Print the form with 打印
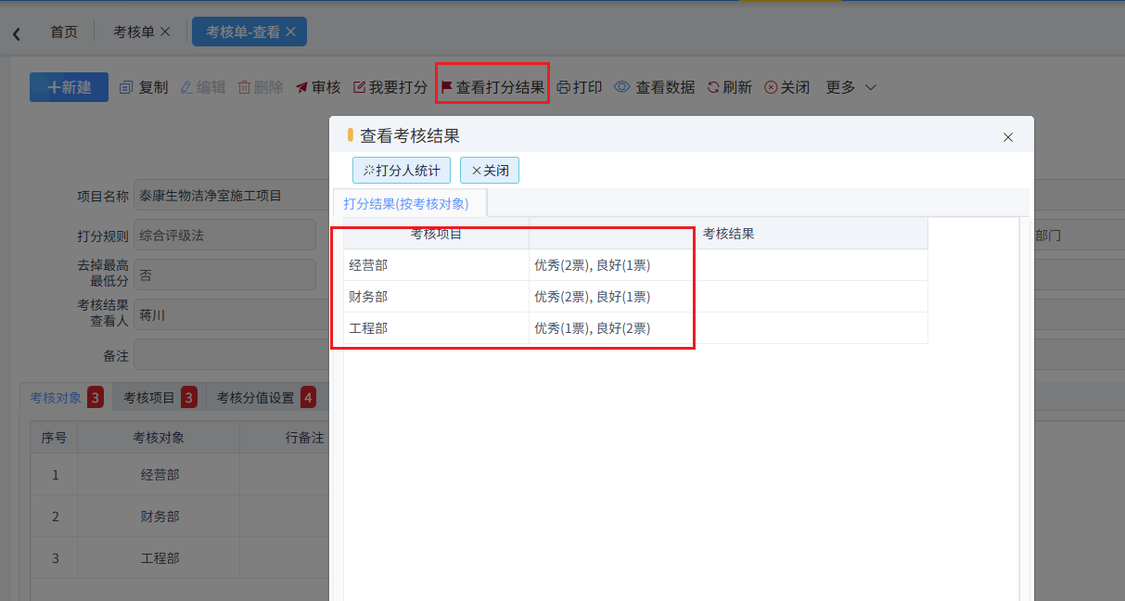The height and width of the screenshot is (601, 1125). 580,87
